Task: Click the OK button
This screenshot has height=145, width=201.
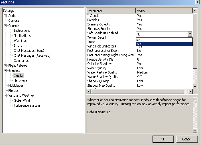Action: pos(163,139)
